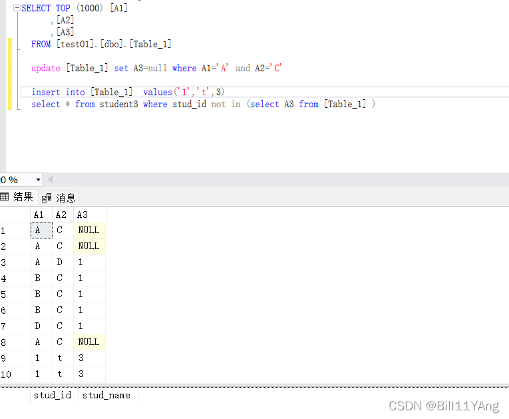Screen dimensions: 509x419
Task: Select the stud_id column header
Action: 54,395
